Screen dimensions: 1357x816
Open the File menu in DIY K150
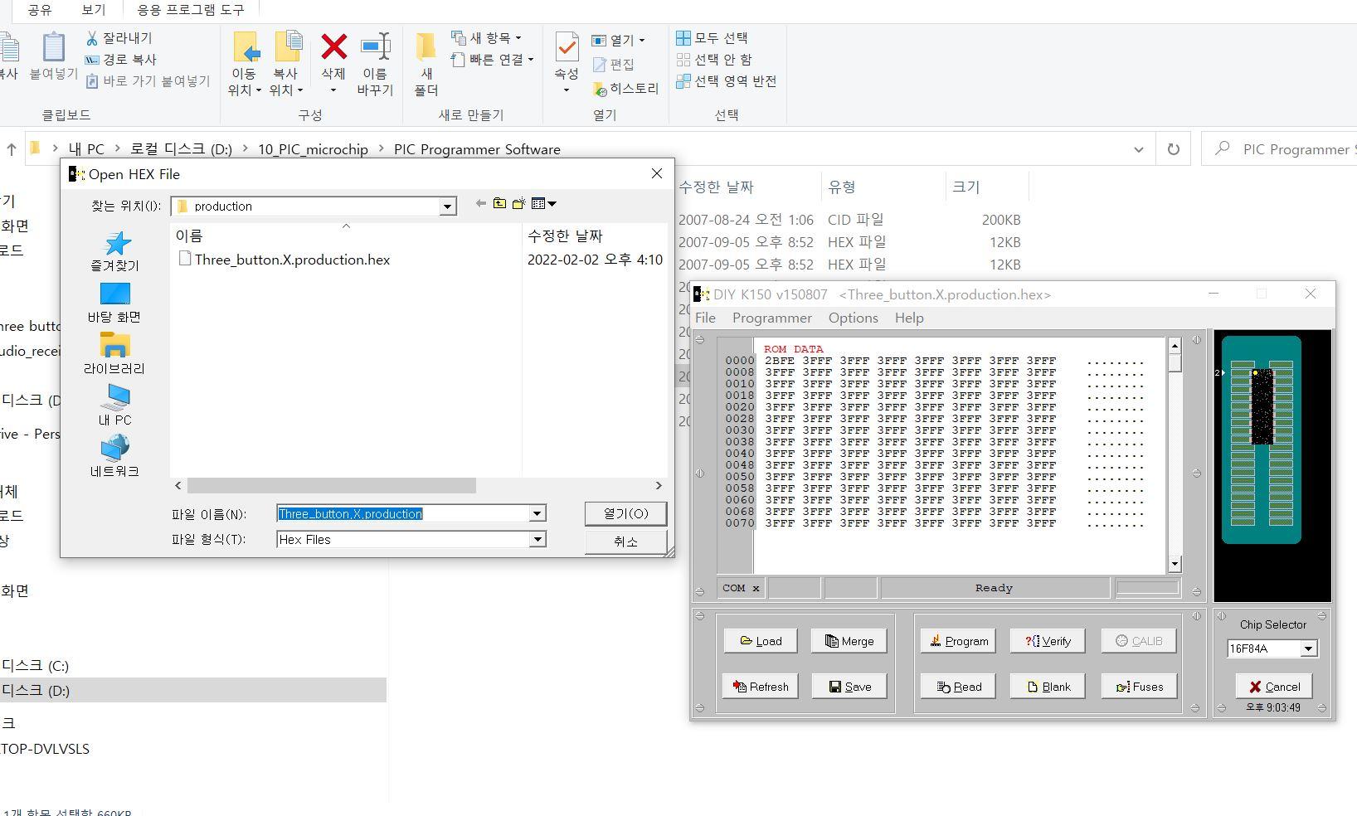coord(705,318)
